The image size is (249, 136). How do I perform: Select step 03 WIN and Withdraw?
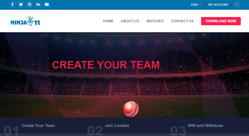(206, 126)
